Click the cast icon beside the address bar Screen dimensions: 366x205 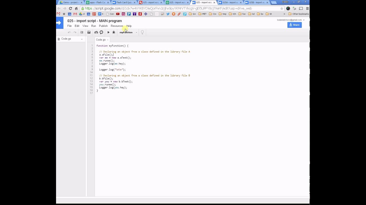point(301,9)
